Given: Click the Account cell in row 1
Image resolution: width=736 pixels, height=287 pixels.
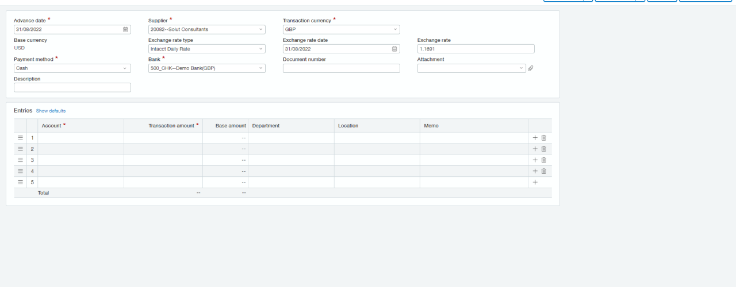Looking at the screenshot, I should tap(81, 138).
